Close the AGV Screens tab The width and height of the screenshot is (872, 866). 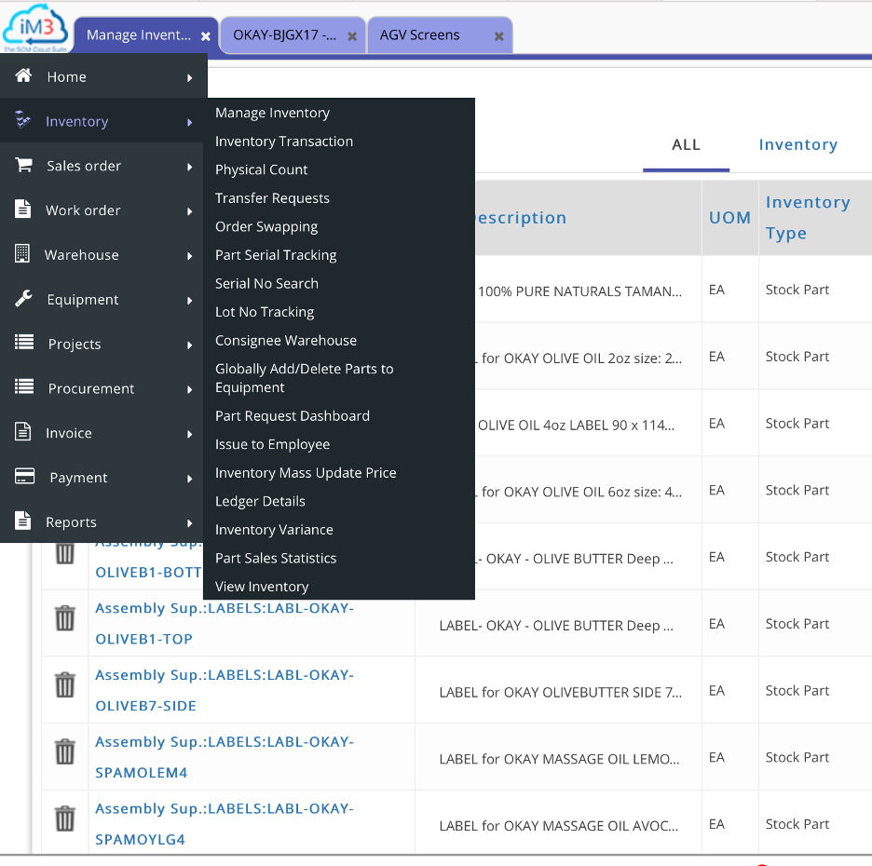click(x=498, y=36)
